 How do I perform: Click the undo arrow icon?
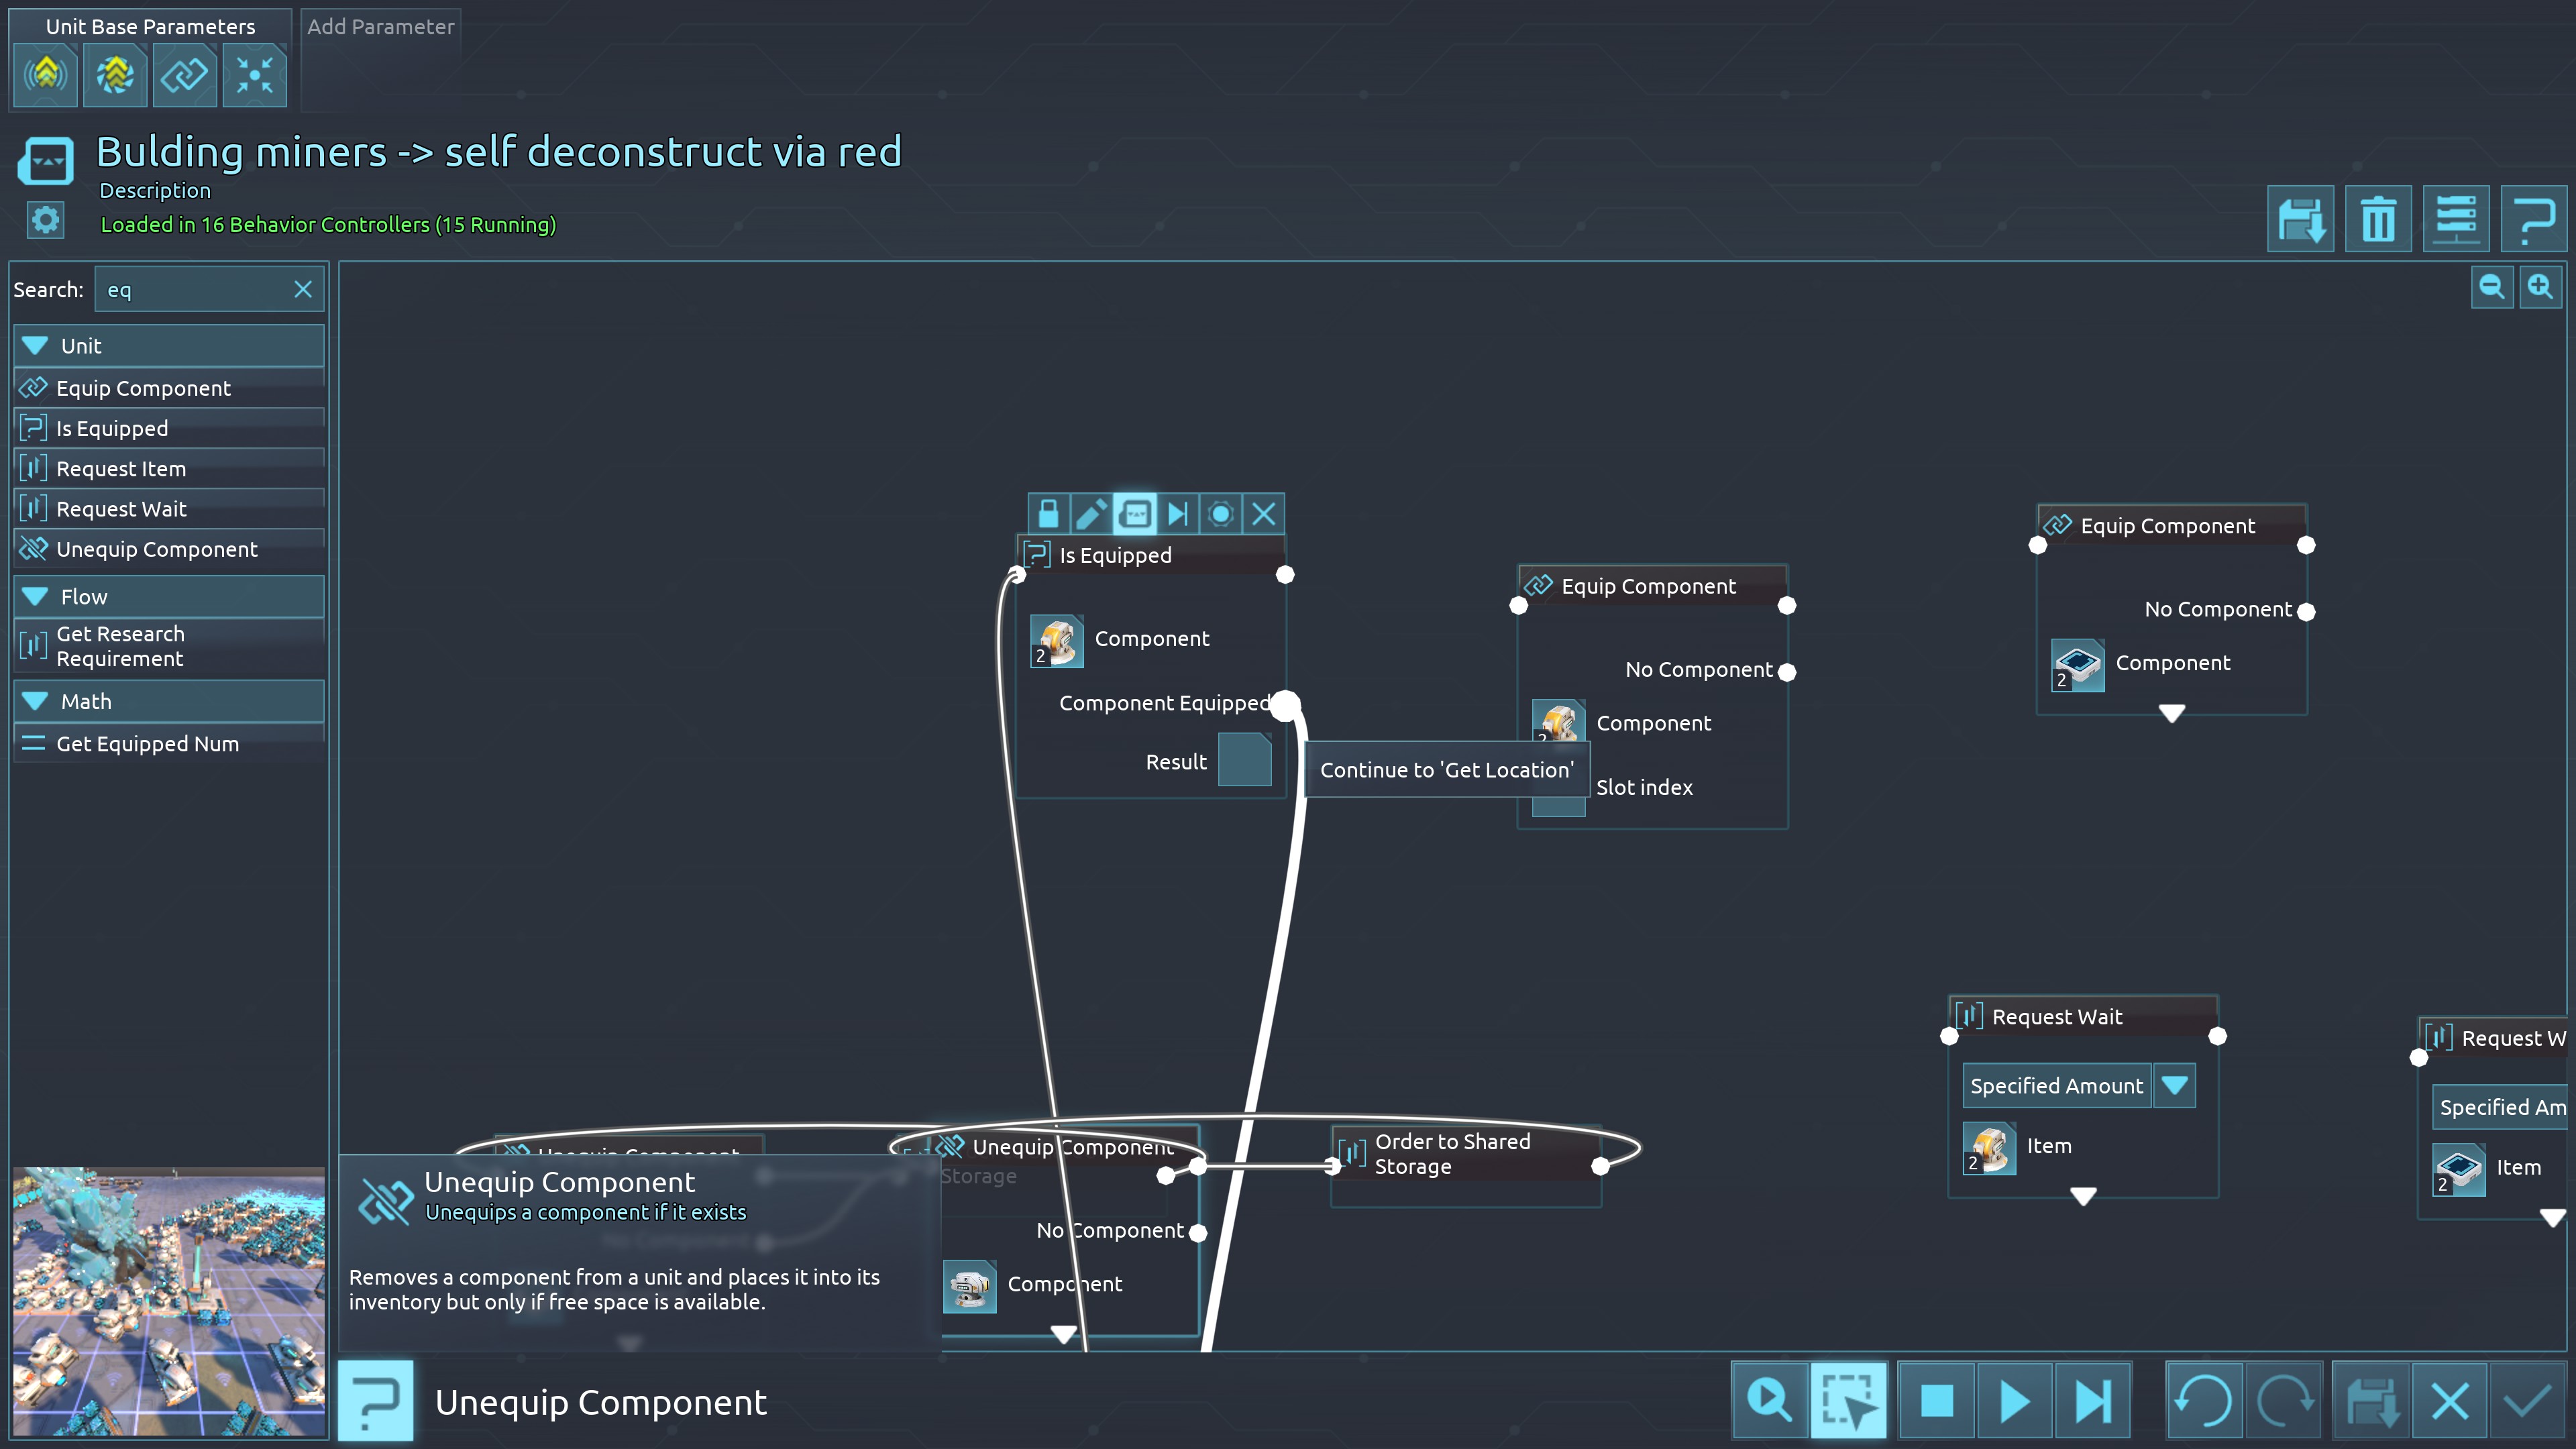coord(2204,1400)
